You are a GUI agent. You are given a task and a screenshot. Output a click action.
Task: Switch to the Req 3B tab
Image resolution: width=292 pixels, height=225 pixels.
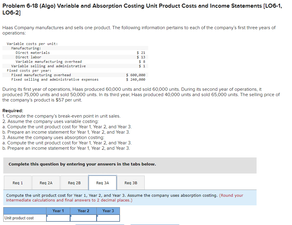[x=131, y=183]
